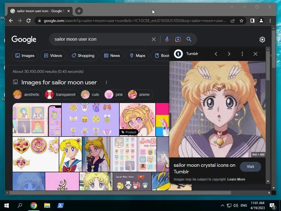Close the image preview panel

(x=255, y=54)
